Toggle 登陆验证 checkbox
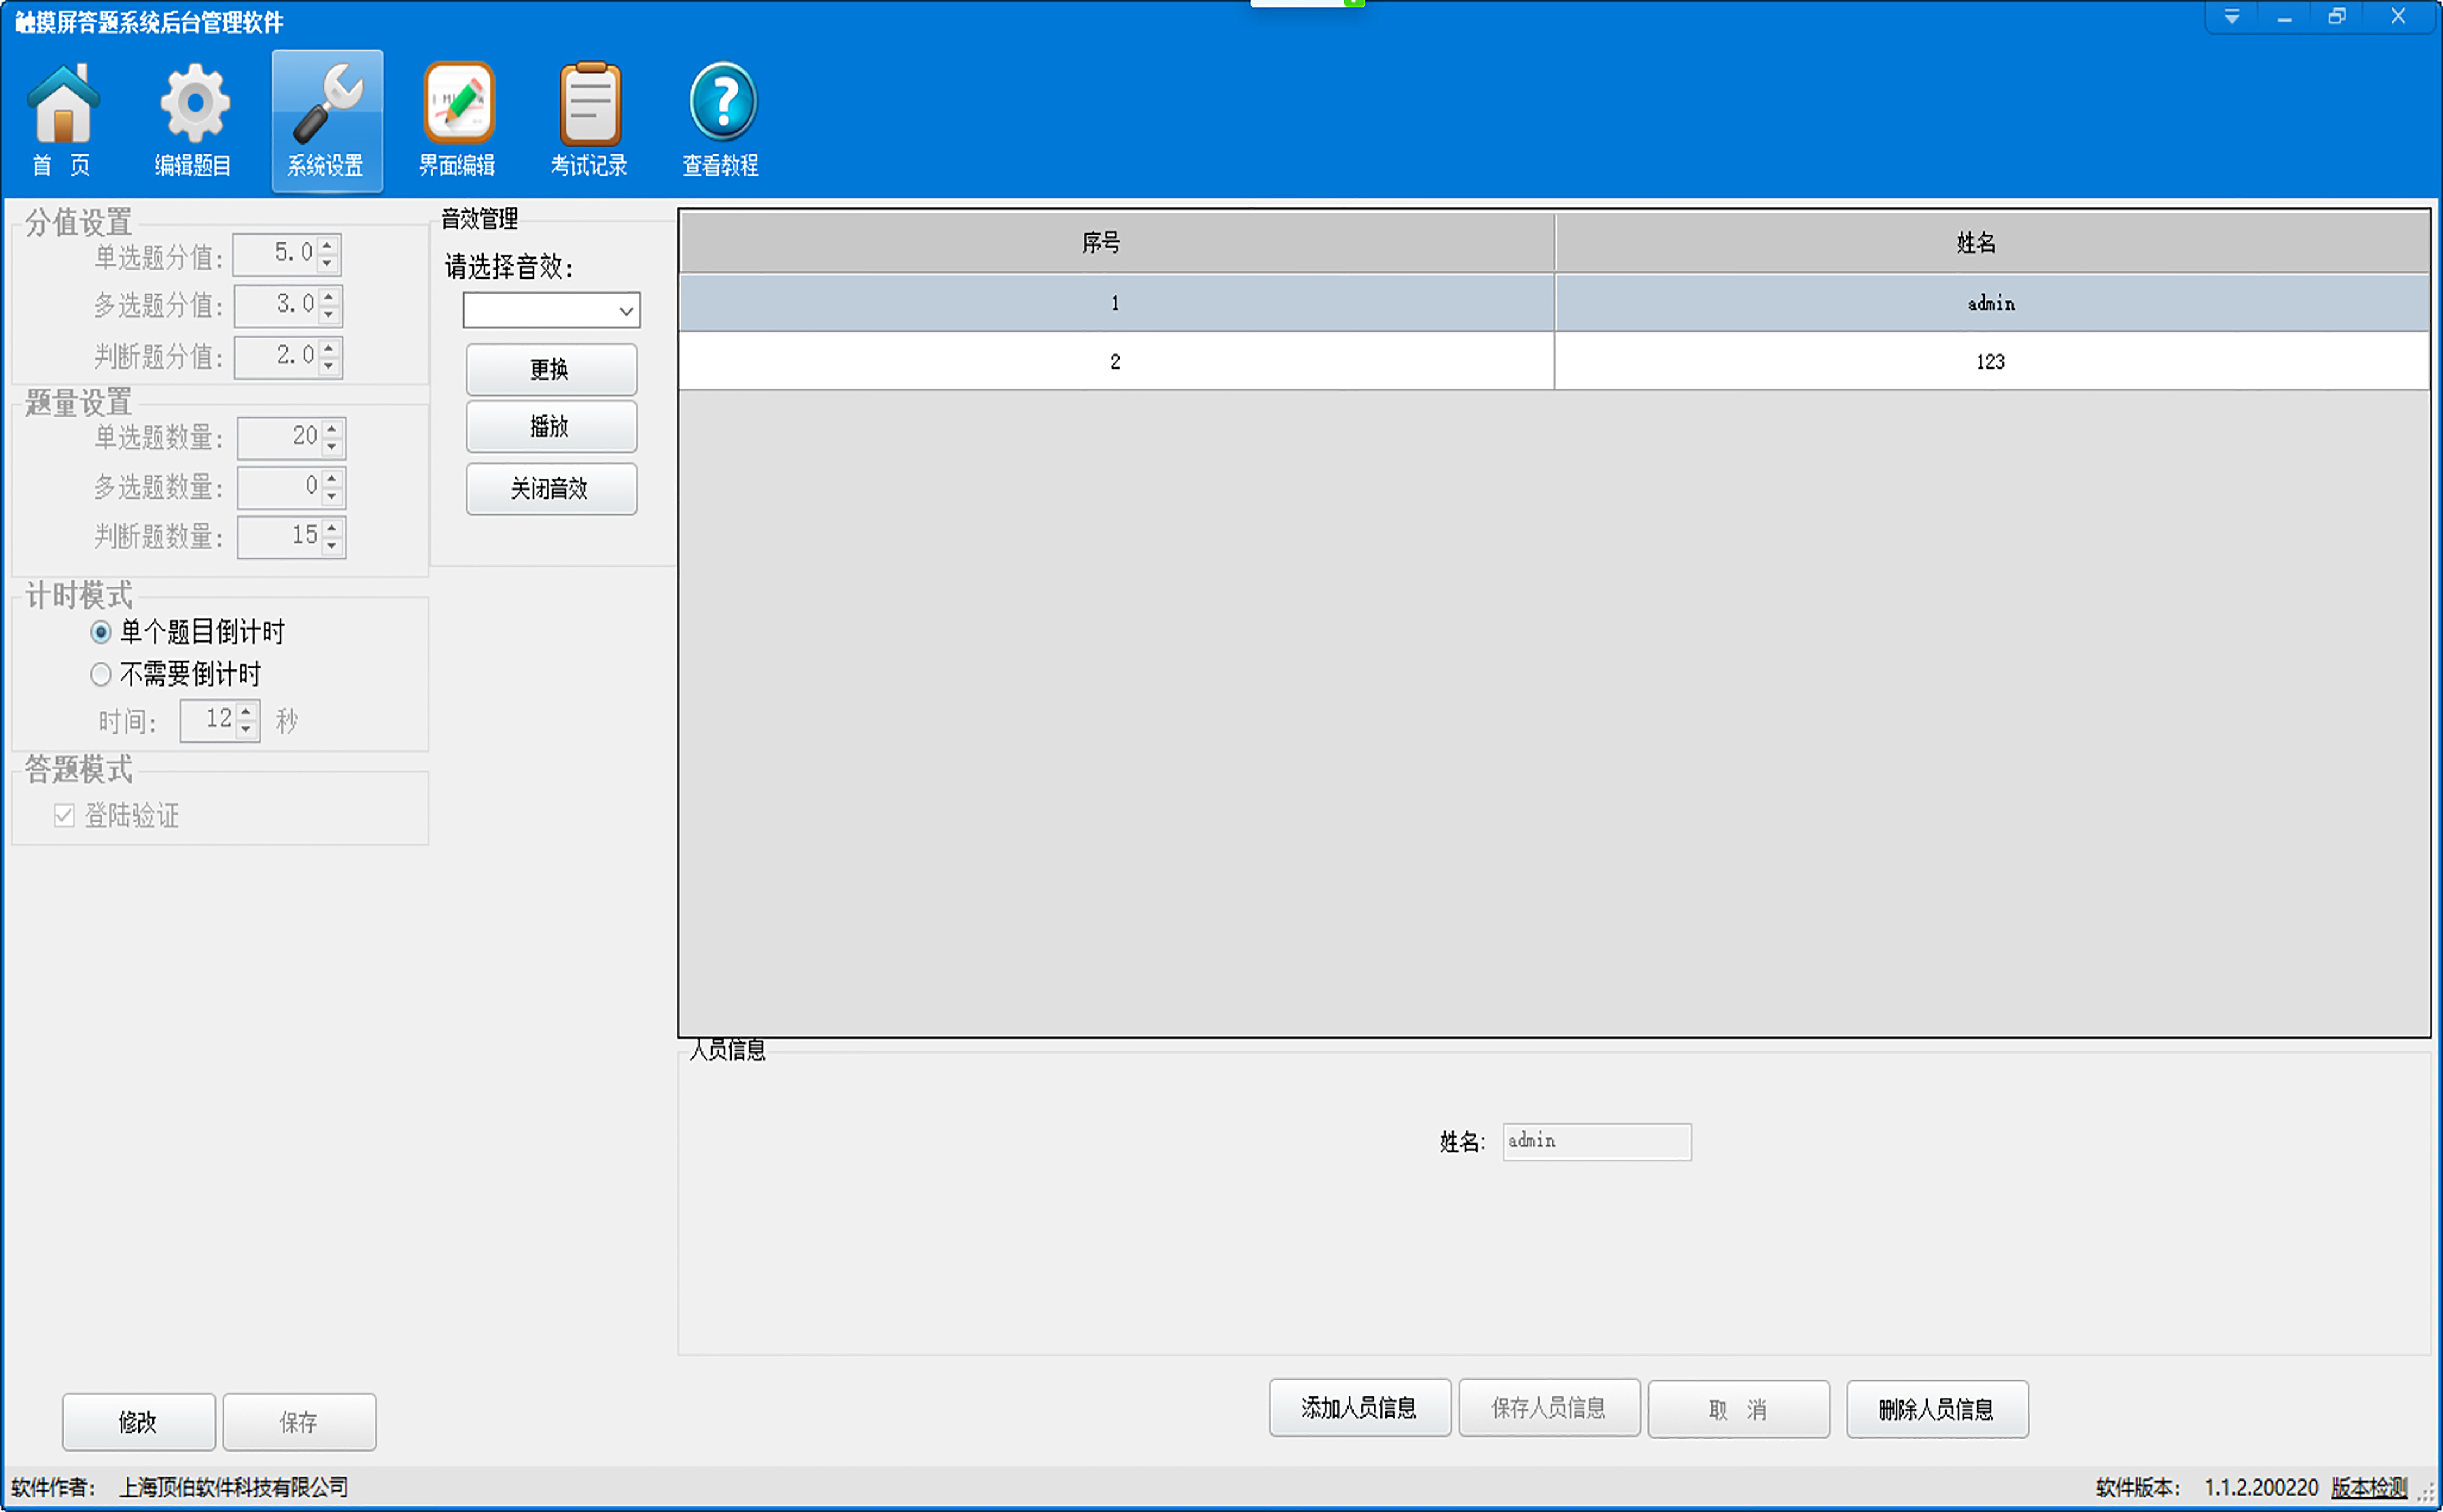 pyautogui.click(x=65, y=816)
